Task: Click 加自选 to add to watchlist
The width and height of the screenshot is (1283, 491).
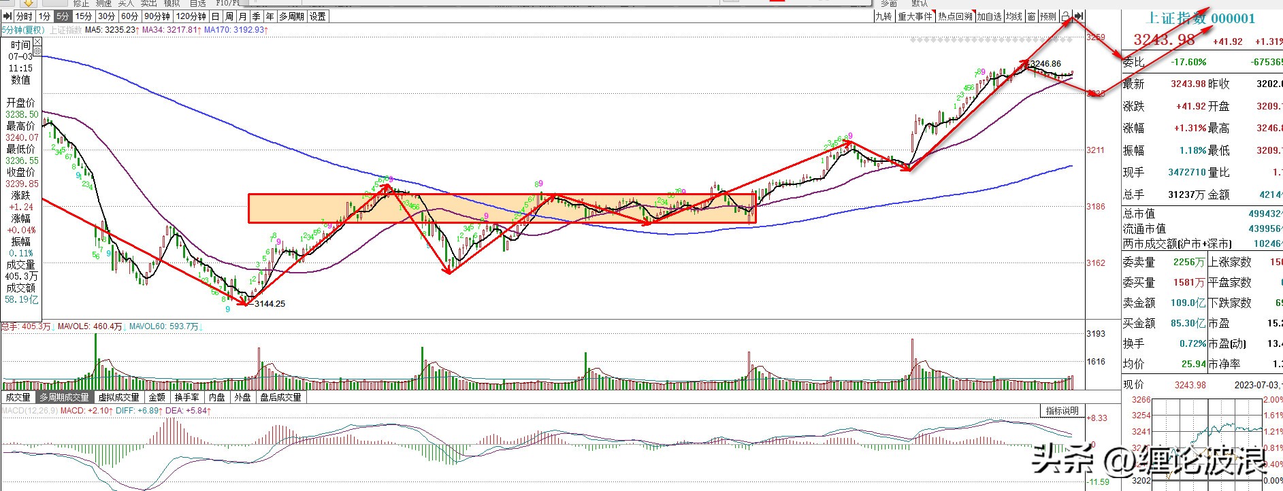Action: coord(990,16)
